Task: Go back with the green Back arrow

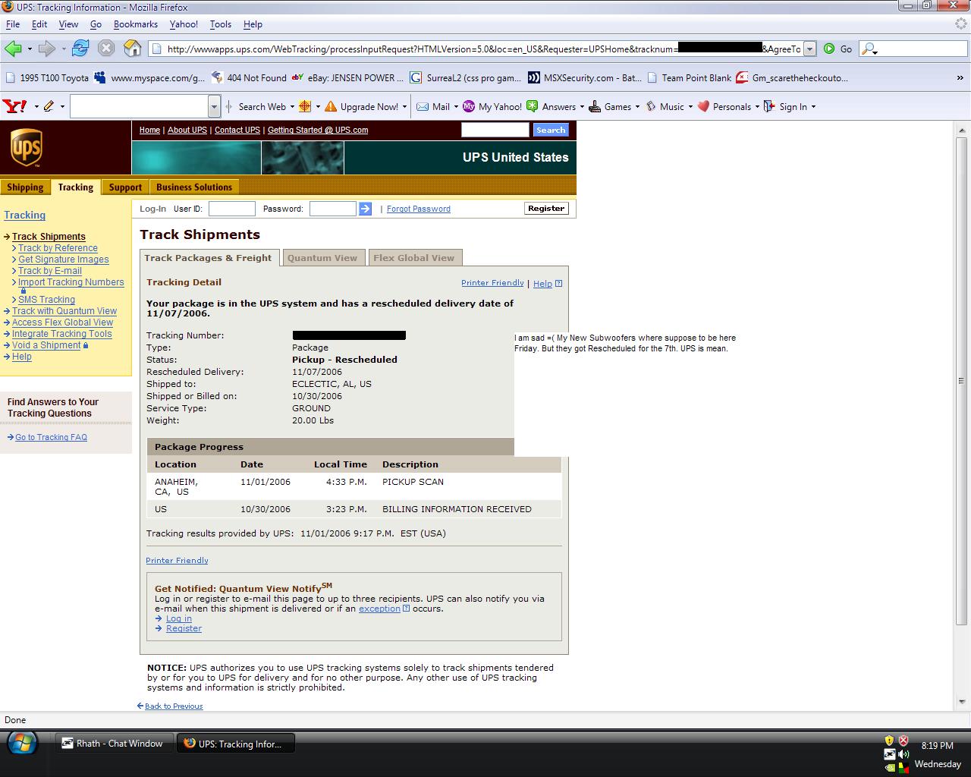Action: 12,49
